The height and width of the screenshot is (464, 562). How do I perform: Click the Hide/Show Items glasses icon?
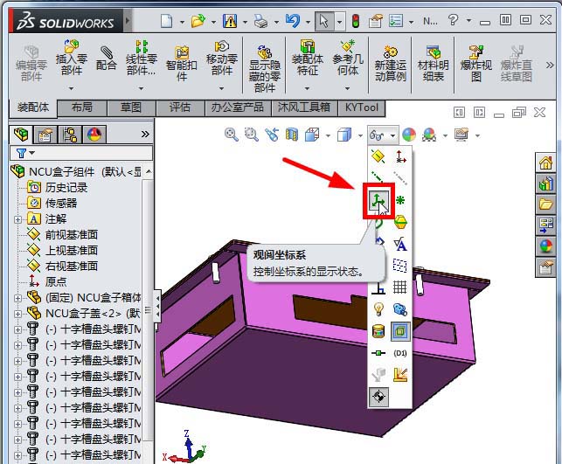click(377, 135)
